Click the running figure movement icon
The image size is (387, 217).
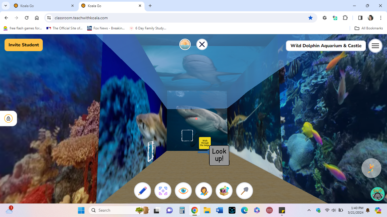(371, 168)
